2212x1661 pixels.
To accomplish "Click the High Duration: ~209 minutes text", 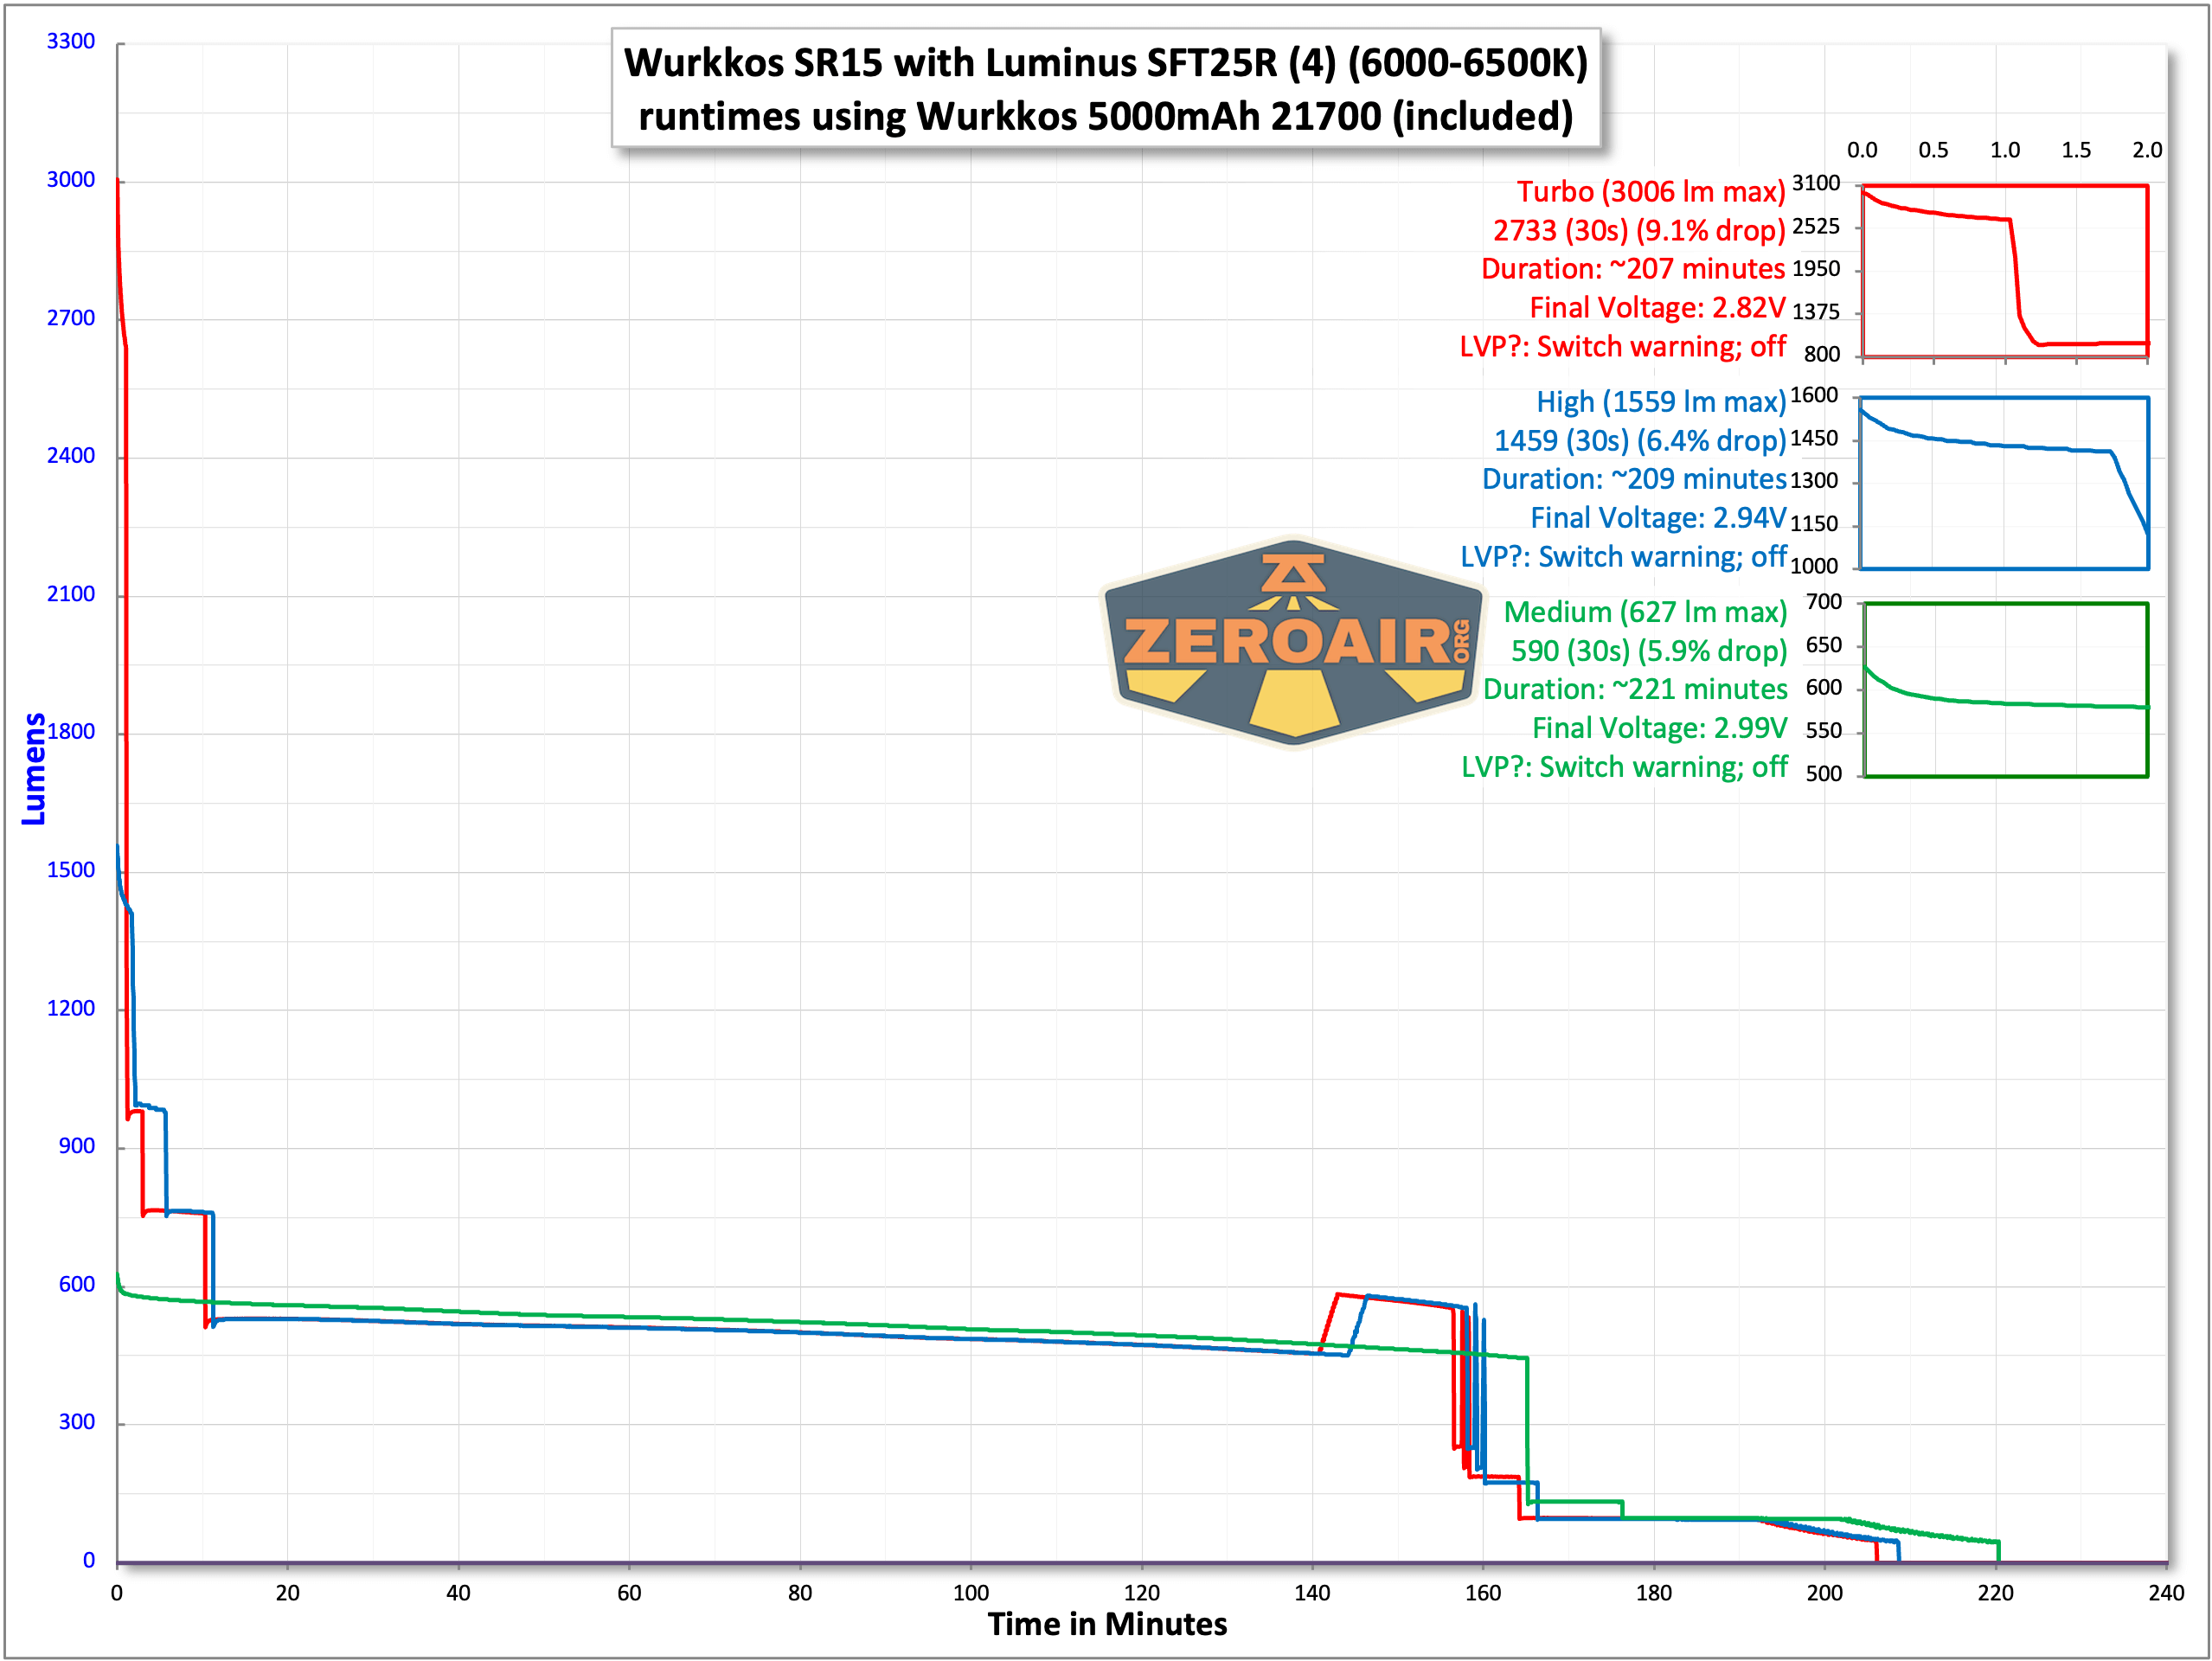I will click(1633, 479).
